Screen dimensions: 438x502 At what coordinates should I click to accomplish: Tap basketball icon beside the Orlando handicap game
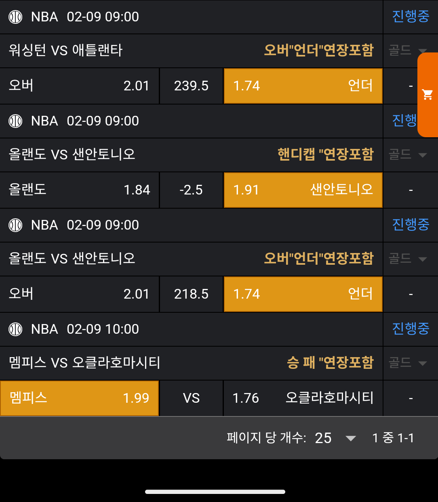coord(15,121)
